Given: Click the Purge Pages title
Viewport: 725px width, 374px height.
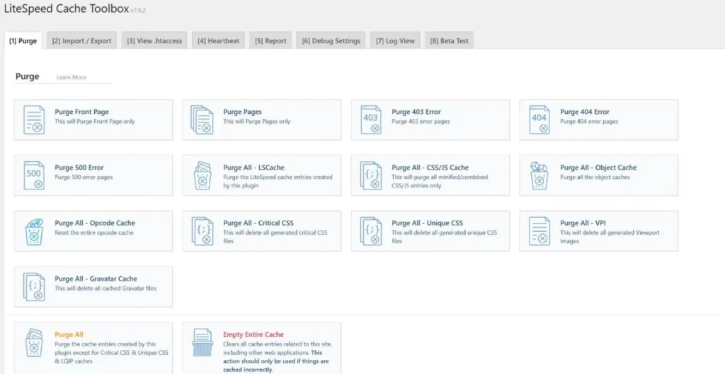Looking at the screenshot, I should [242, 112].
